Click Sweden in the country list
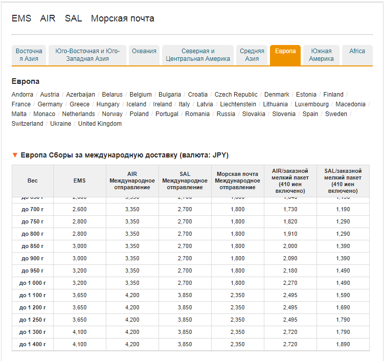384x361 pixels. click(x=336, y=114)
